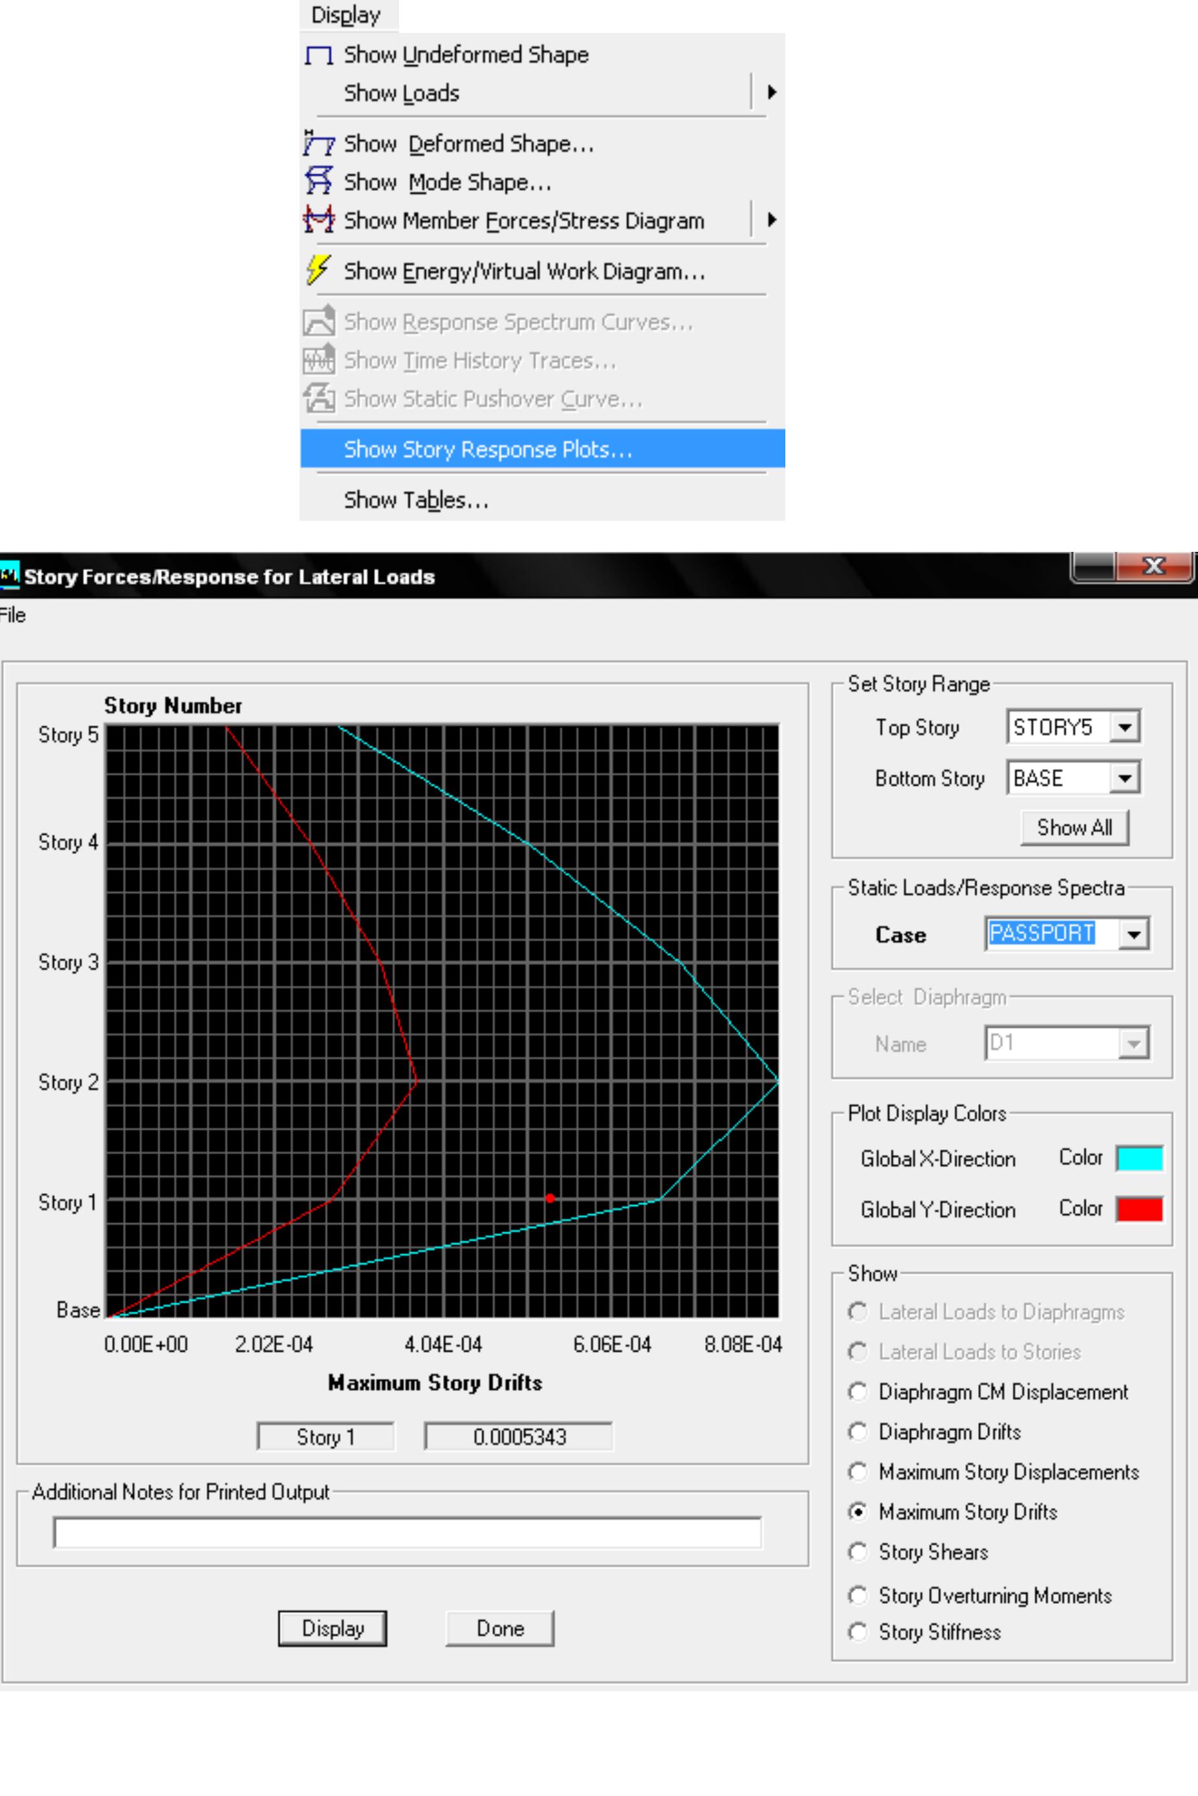Click the Done button
1198x1796 pixels.
coord(499,1628)
